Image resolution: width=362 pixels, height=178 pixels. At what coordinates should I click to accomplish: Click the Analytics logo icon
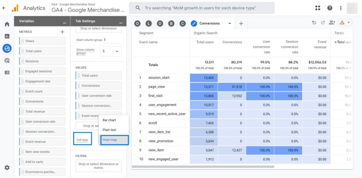[15, 8]
